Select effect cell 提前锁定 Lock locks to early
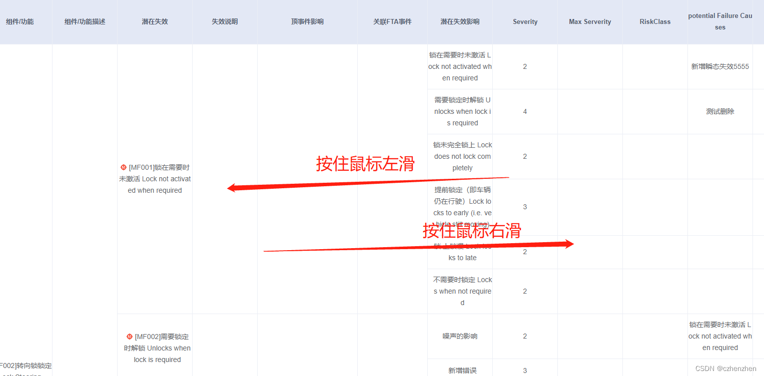This screenshot has width=764, height=376. pyautogui.click(x=460, y=207)
